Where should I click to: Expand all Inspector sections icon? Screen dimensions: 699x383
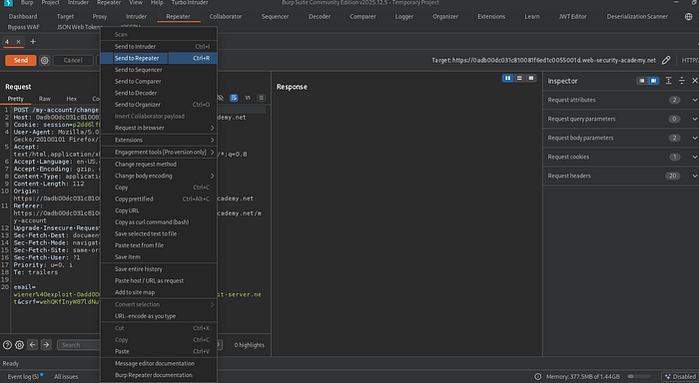coord(668,81)
